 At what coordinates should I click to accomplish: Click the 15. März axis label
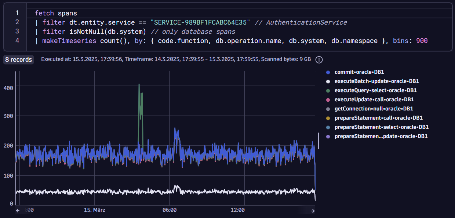coord(95,210)
